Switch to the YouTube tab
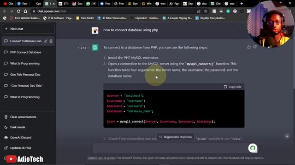This screenshot has width=295, height=165. tap(8, 4)
